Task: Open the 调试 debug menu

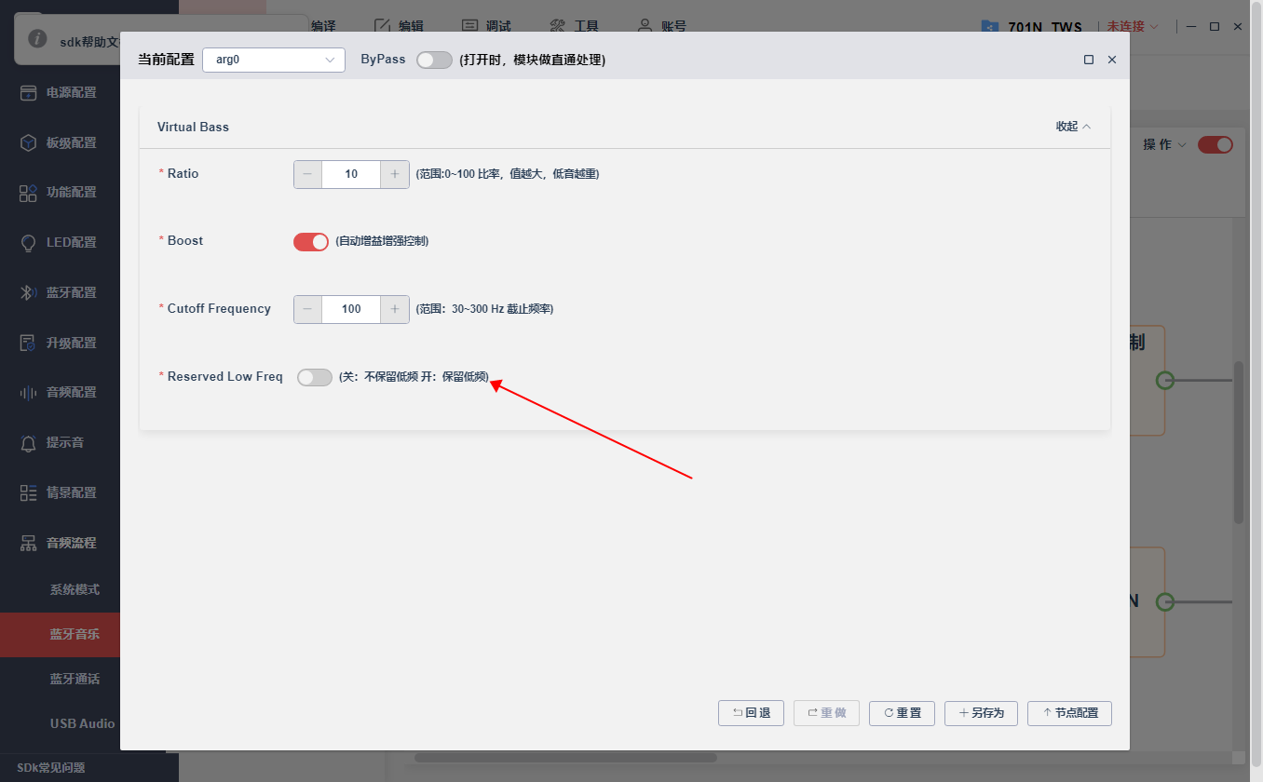Action: [486, 26]
